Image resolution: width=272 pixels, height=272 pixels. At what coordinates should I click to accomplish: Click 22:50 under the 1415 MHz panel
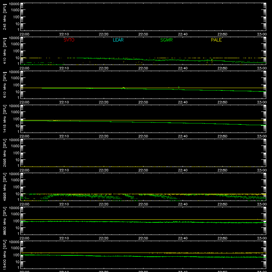[222, 136]
